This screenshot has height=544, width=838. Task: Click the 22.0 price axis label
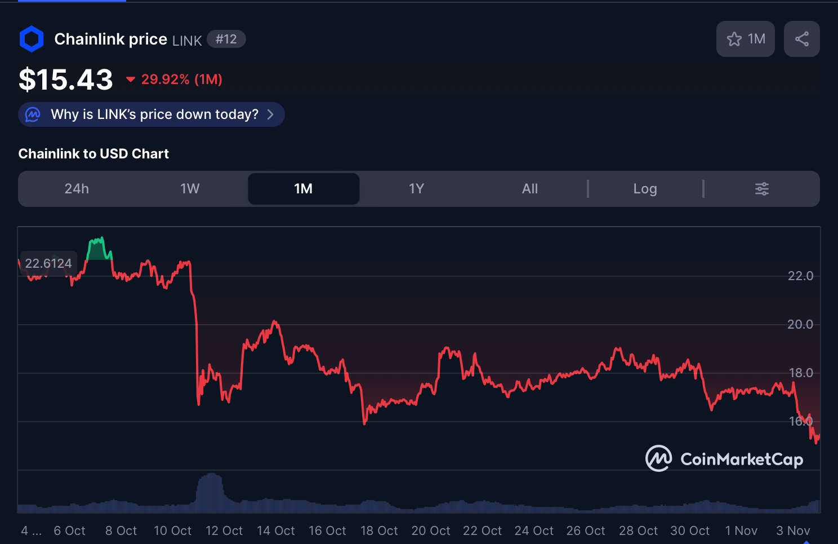[800, 276]
